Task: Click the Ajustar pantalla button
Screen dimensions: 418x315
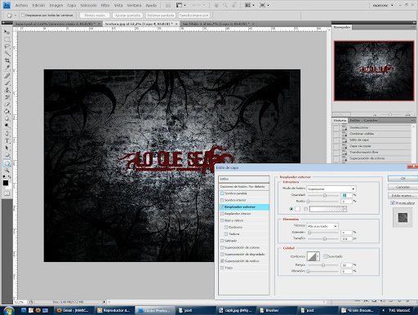Action: pos(127,16)
